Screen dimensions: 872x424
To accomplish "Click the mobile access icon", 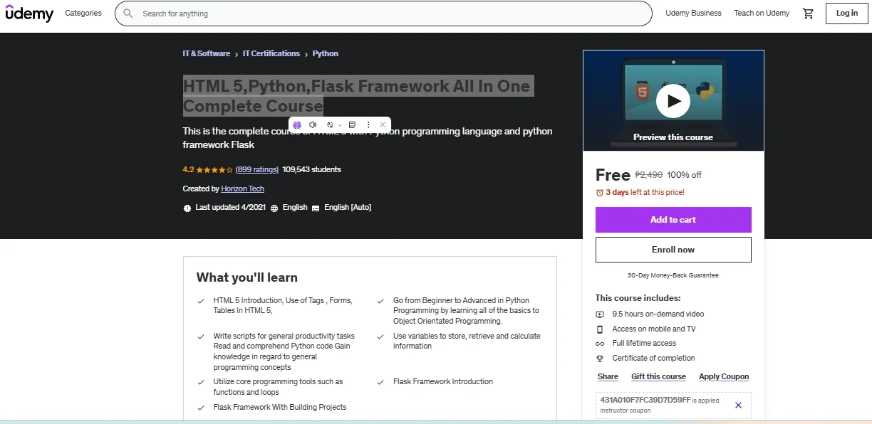I will (x=600, y=329).
